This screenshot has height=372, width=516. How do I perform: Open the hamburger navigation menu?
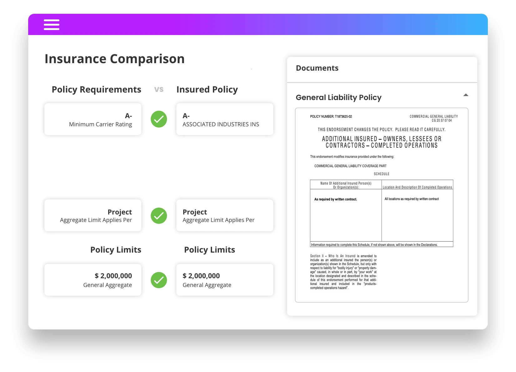51,24
